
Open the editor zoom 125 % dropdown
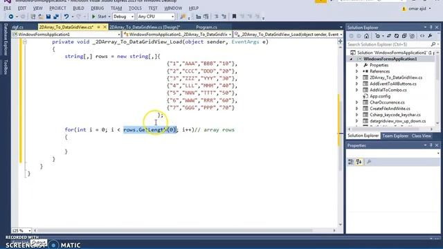(21, 230)
